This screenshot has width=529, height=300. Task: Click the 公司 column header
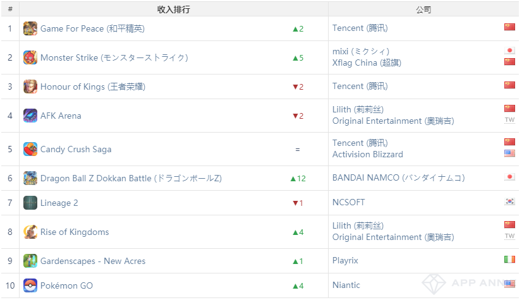pyautogui.click(x=423, y=9)
